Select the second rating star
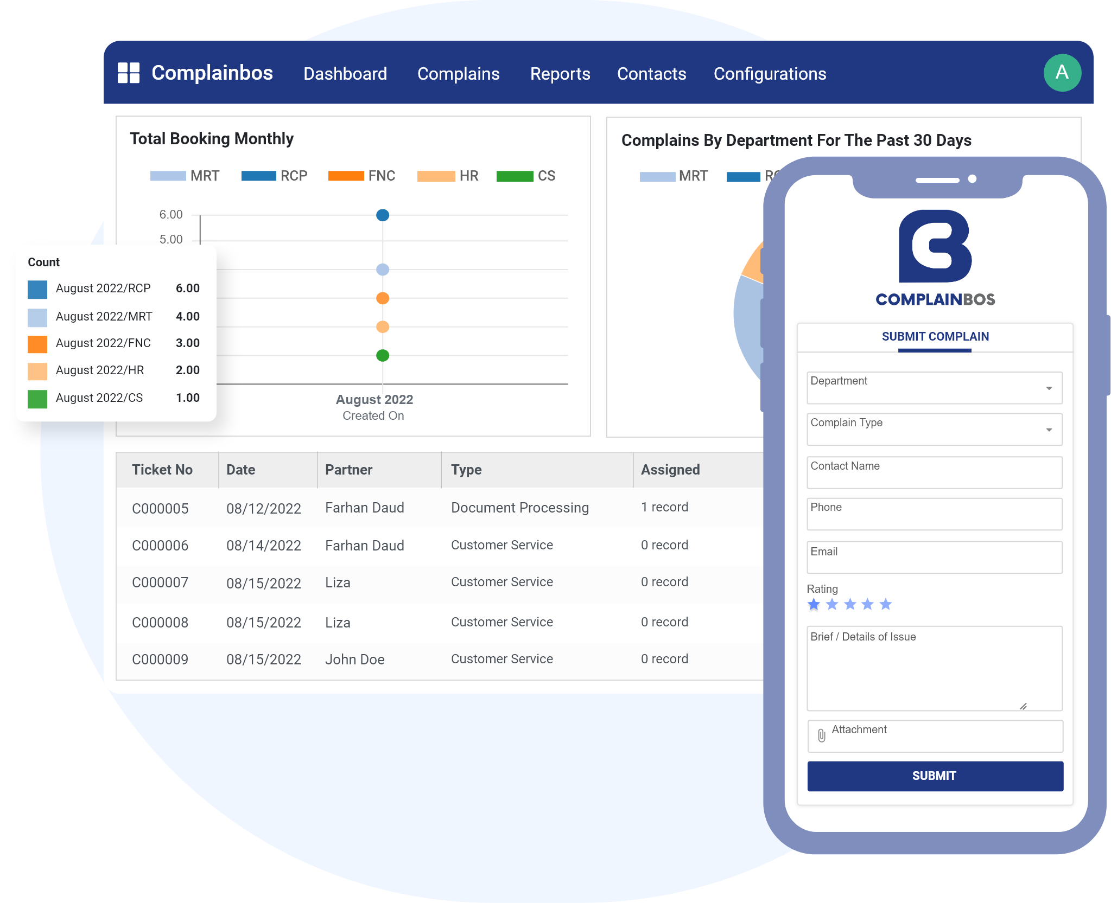Screen dimensions: 1111x903 coord(832,604)
